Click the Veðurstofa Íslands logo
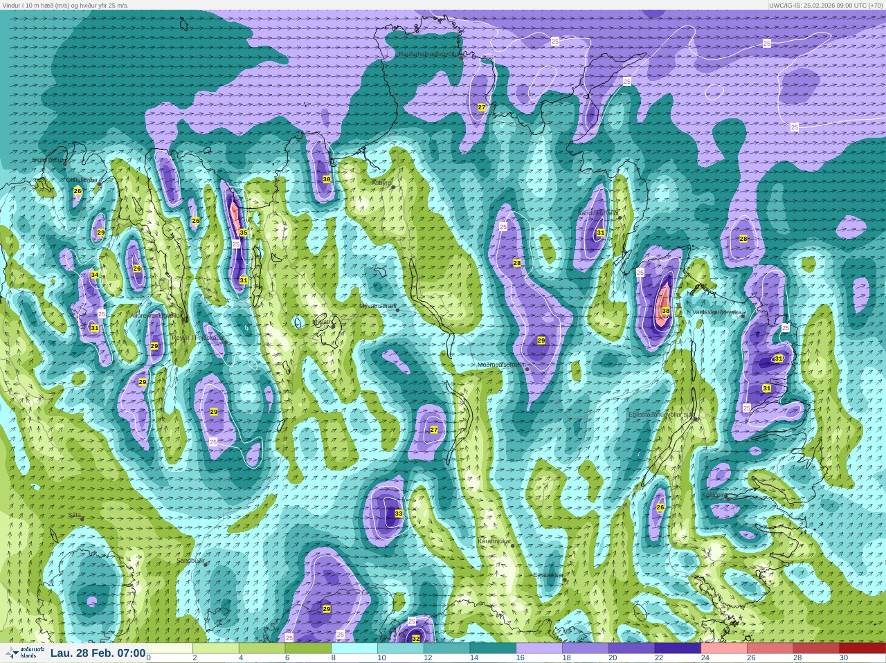This screenshot has height=663, width=886. coord(24,653)
